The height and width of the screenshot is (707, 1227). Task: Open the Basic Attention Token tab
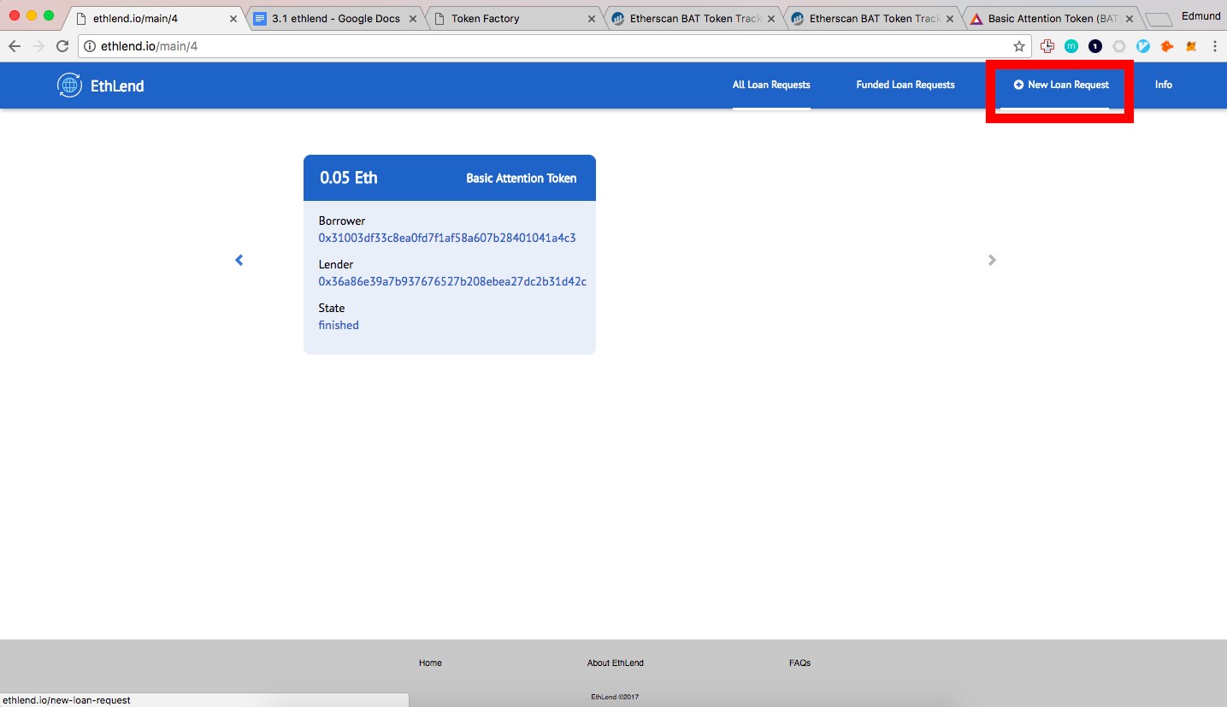(1053, 18)
